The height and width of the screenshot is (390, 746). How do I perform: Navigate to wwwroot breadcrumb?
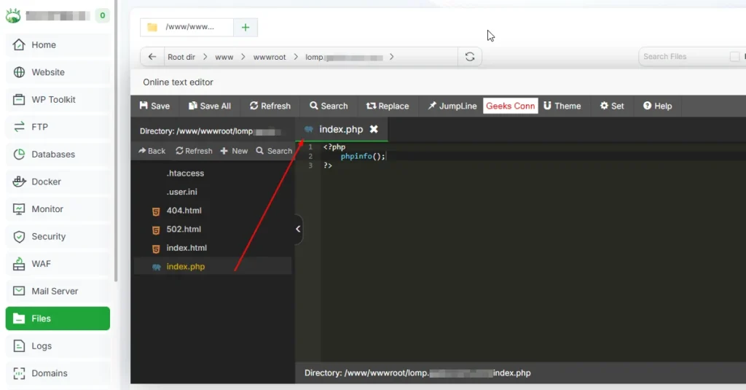270,57
